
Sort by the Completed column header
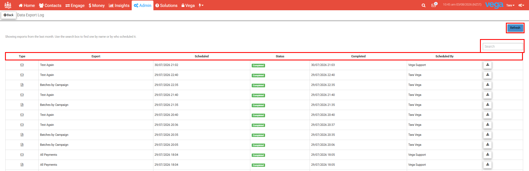(358, 56)
